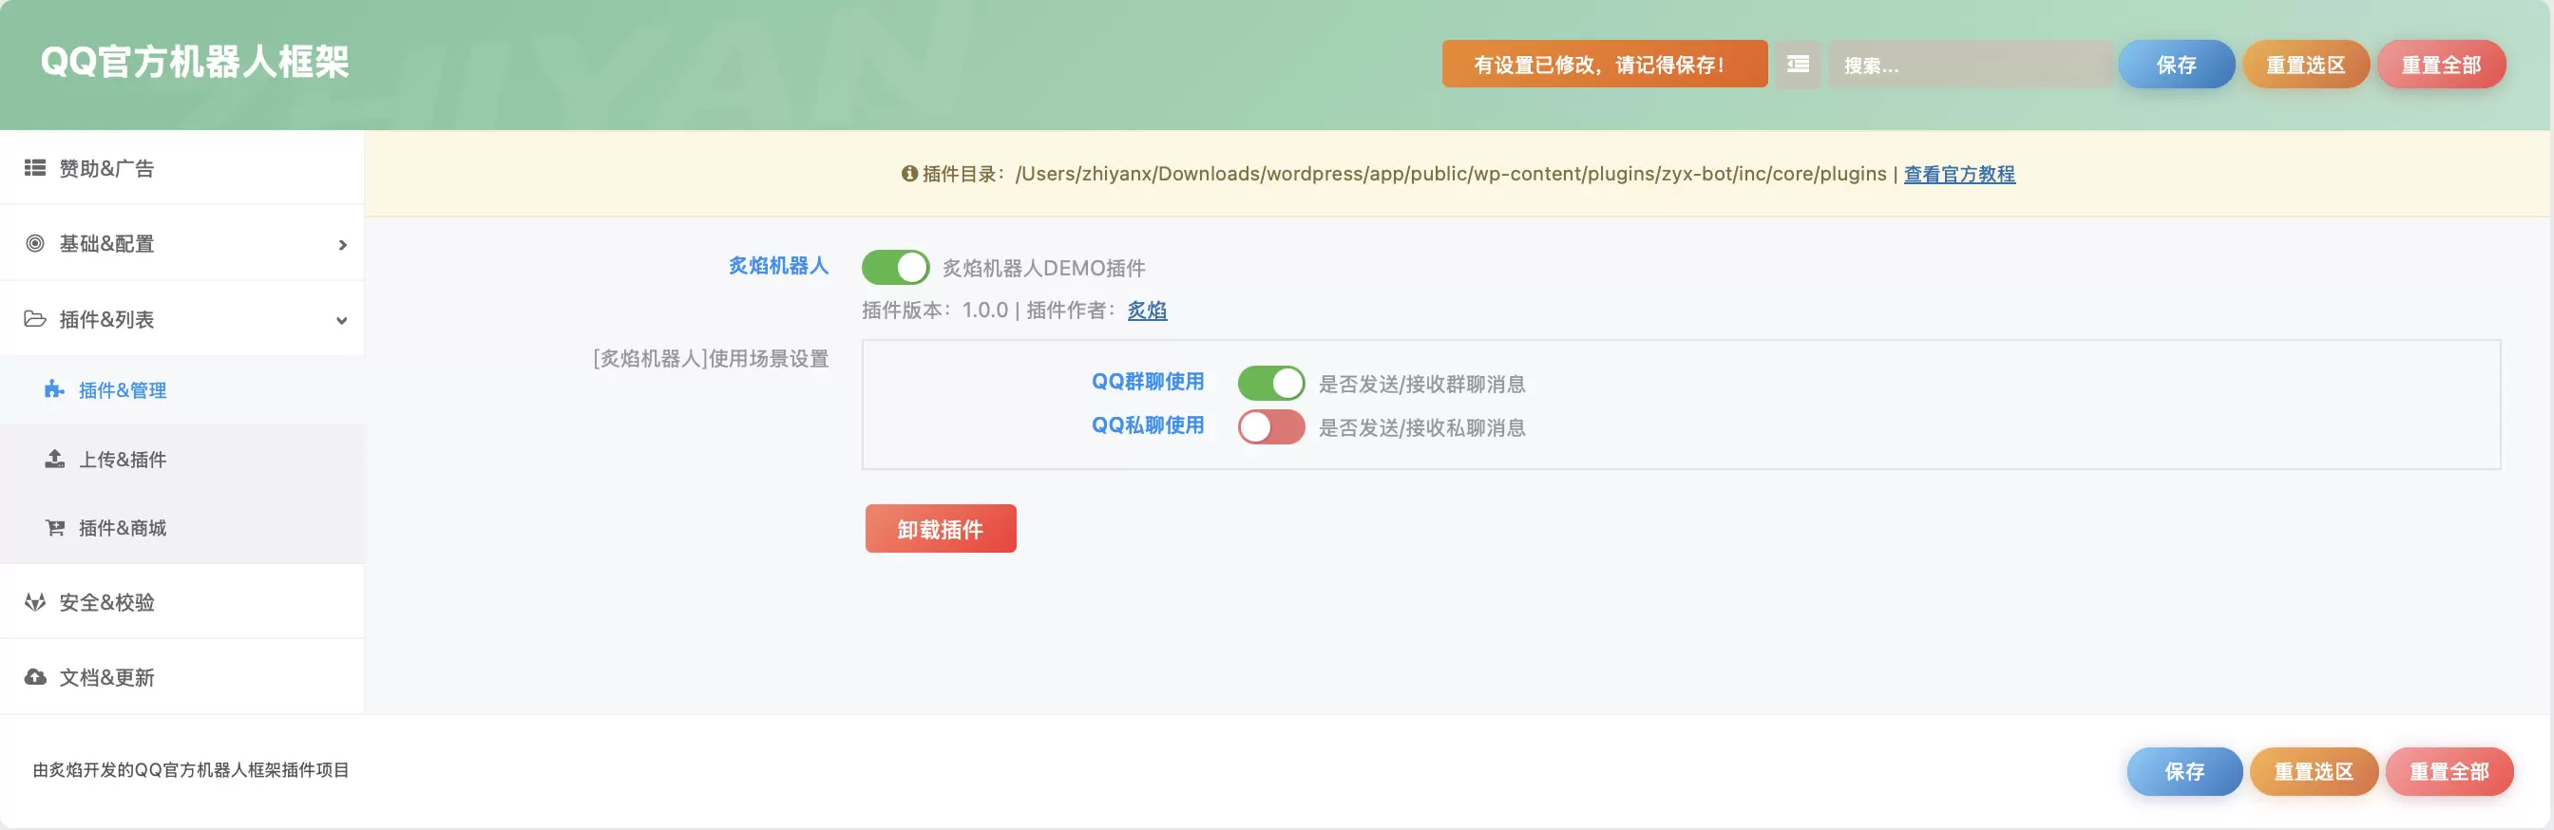Click the QQ群聊使用 label
The width and height of the screenshot is (2554, 830).
click(1147, 382)
